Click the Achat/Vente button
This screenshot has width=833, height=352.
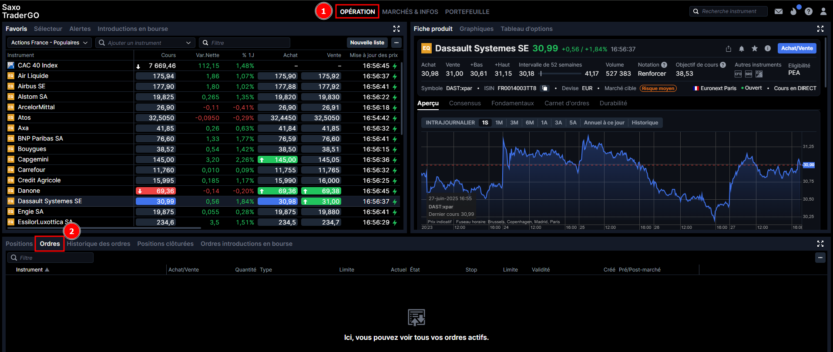coord(797,48)
